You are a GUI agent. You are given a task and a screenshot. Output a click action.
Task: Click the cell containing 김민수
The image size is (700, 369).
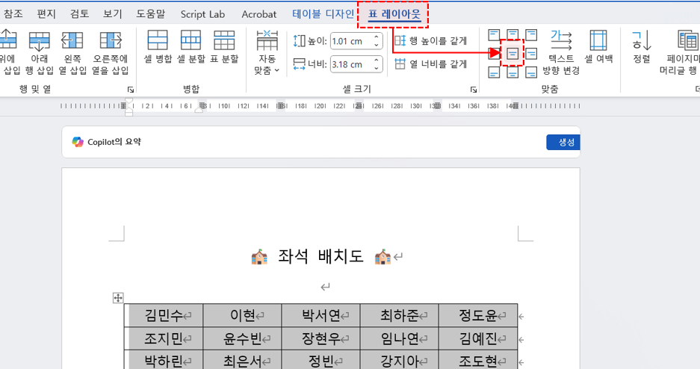tap(164, 315)
